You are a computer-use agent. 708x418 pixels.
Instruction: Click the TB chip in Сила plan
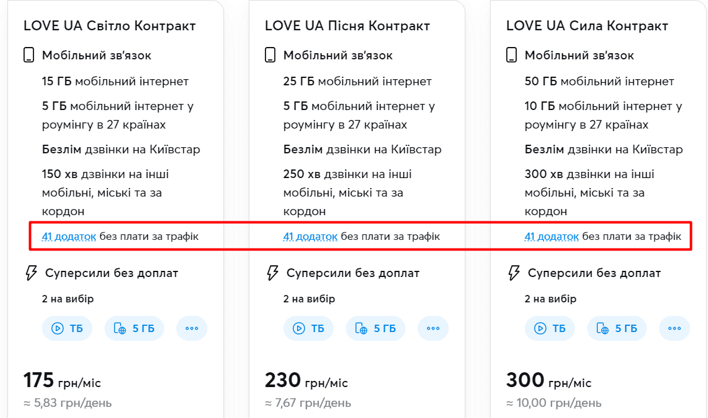[x=550, y=328]
